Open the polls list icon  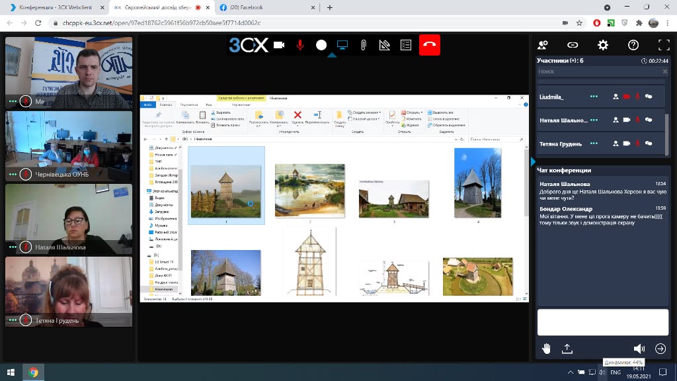click(406, 45)
